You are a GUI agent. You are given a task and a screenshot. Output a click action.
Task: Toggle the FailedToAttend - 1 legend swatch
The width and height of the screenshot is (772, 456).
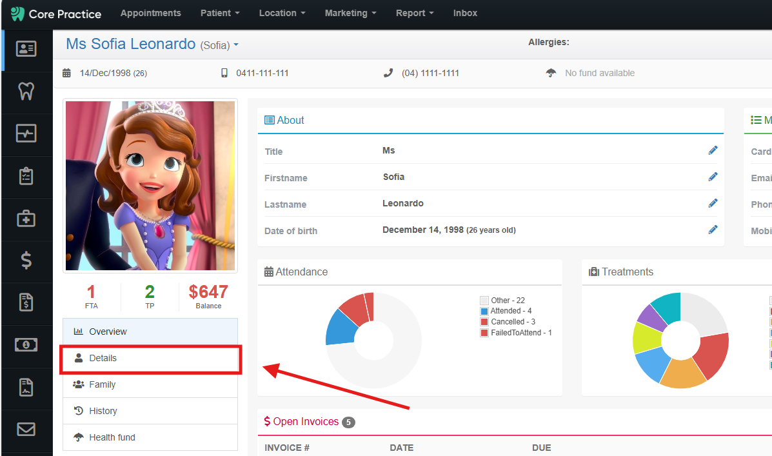(484, 333)
